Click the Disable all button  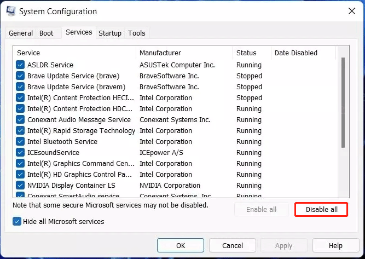(x=321, y=209)
